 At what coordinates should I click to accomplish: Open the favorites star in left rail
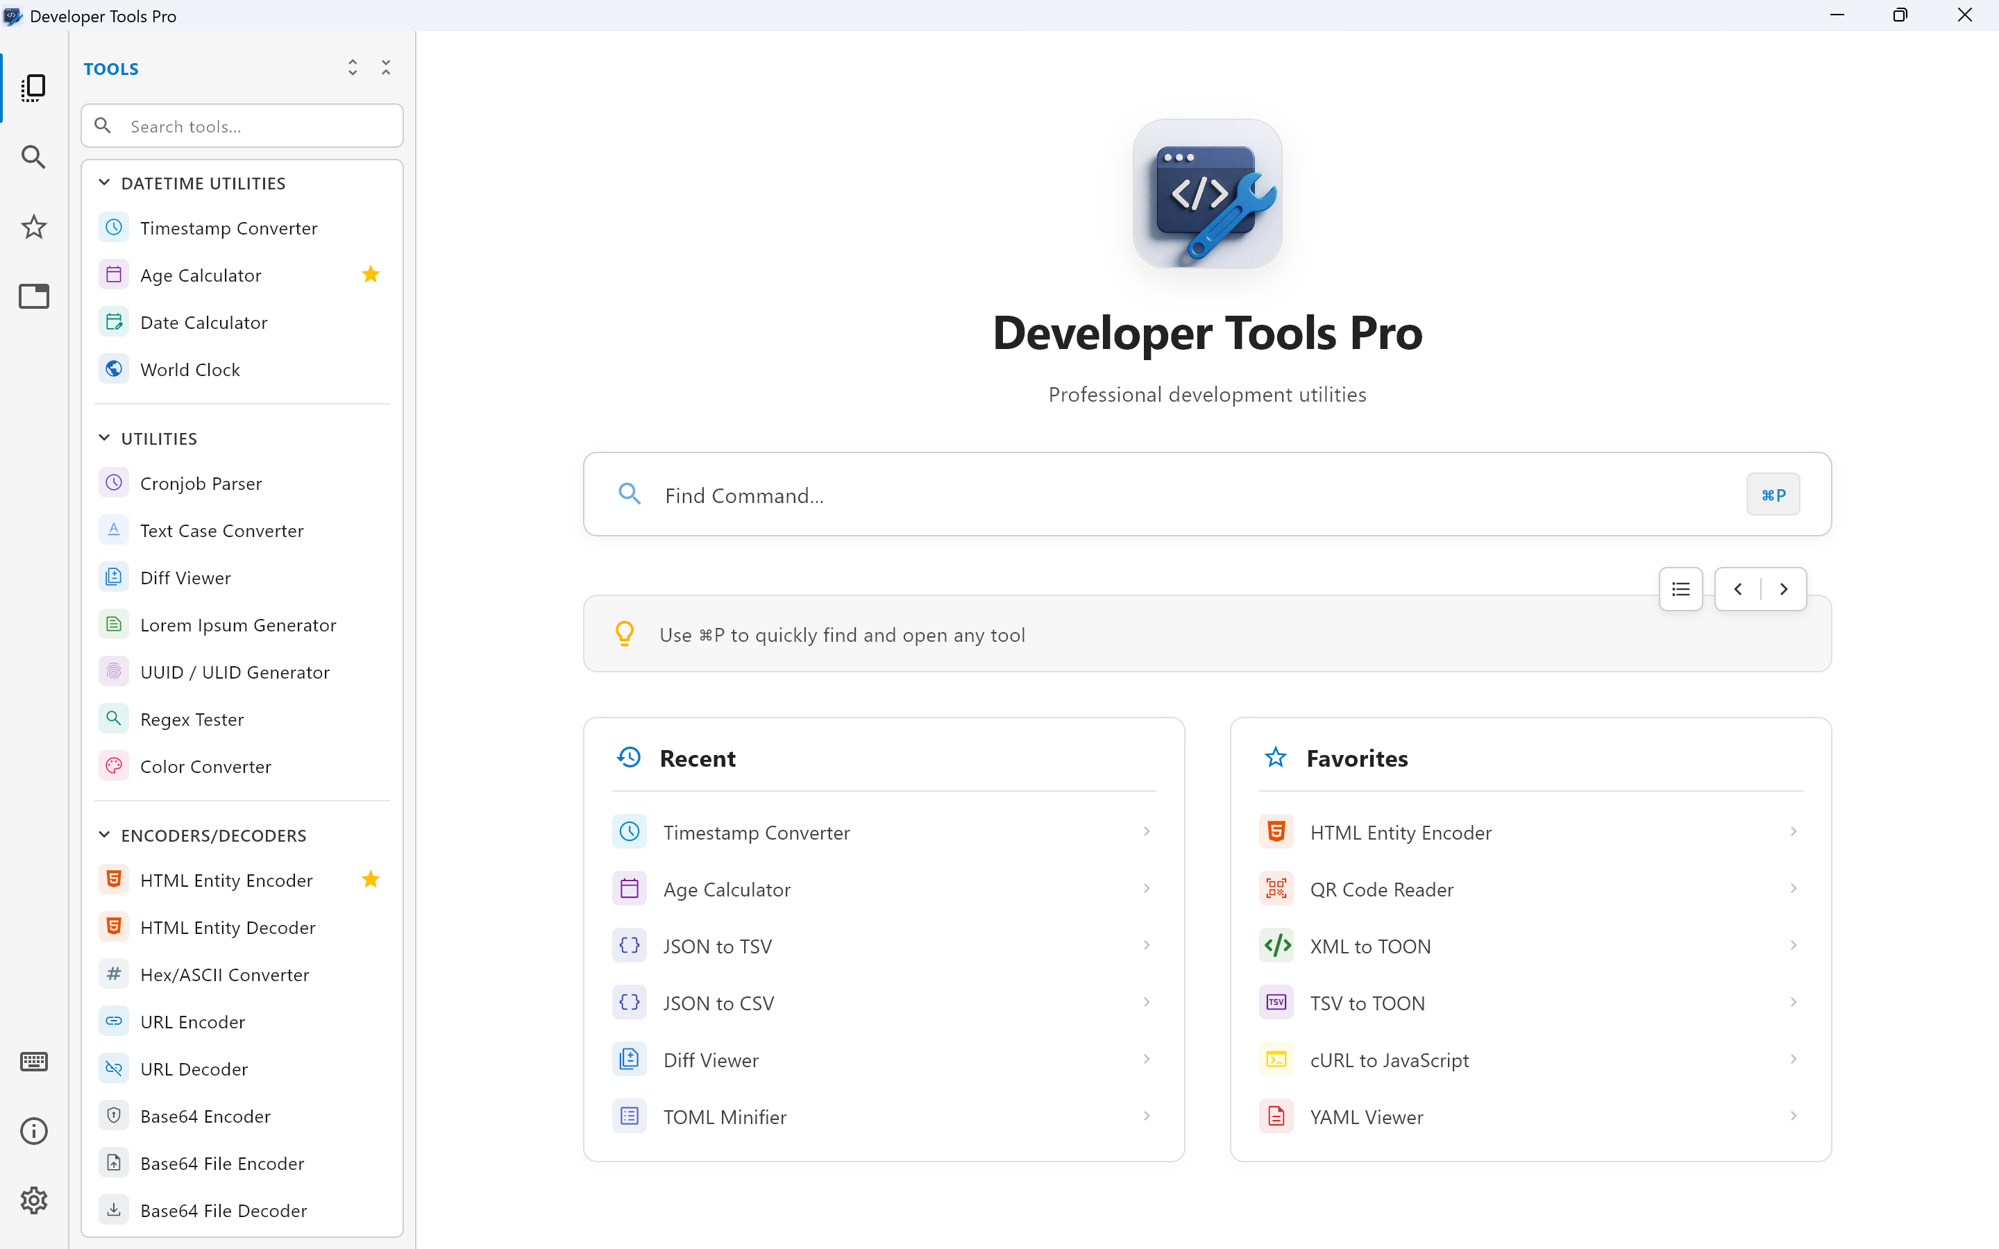coord(33,227)
